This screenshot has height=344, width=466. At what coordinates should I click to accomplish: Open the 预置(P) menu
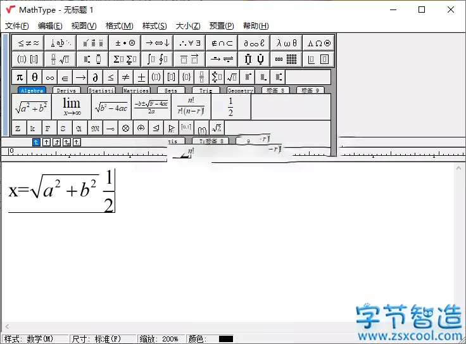pos(222,26)
